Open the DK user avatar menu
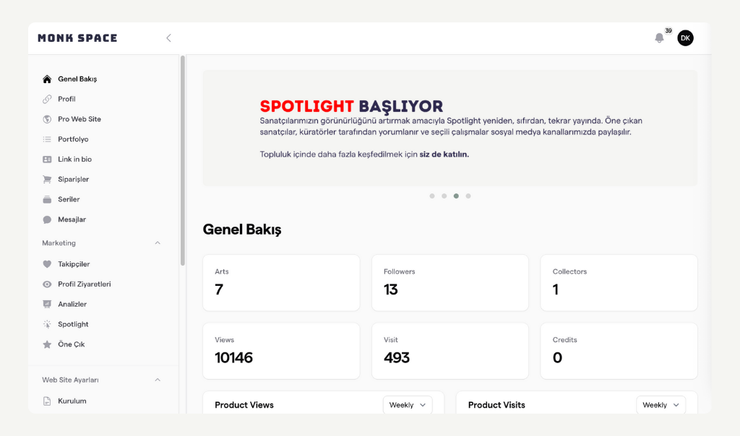Screen dimensions: 740x436 pos(685,38)
